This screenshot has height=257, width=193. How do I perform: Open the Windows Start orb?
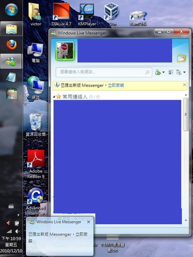pyautogui.click(x=11, y=9)
